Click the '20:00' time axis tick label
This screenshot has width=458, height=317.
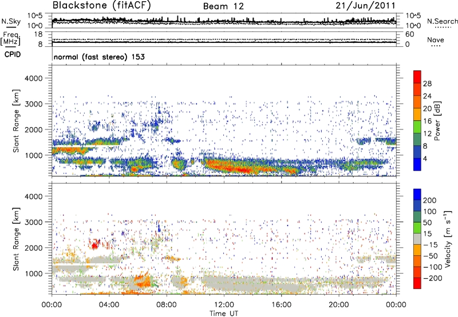pyautogui.click(x=338, y=305)
